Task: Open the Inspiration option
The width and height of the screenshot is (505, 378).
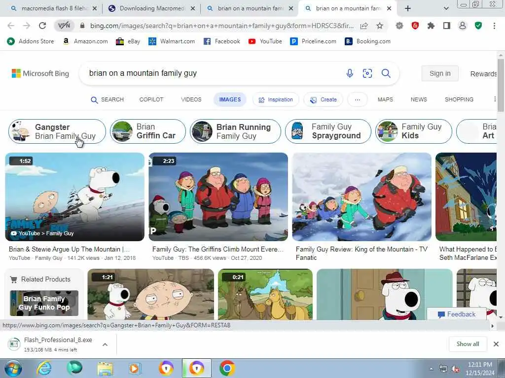Action: (276, 99)
